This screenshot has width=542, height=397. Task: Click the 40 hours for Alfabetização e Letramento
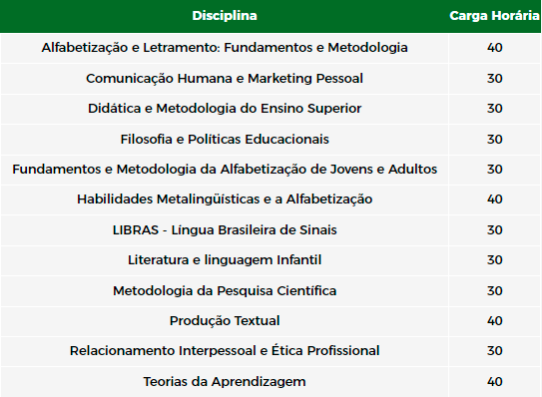[495, 48]
